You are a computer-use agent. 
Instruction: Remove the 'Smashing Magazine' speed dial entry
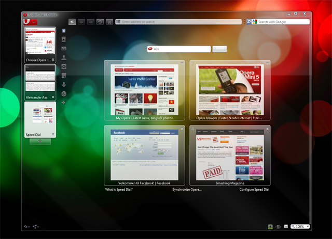pyautogui.click(x=268, y=129)
